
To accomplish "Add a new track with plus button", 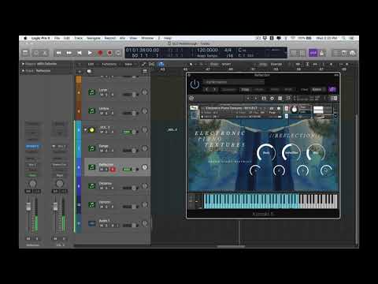I will coord(80,72).
